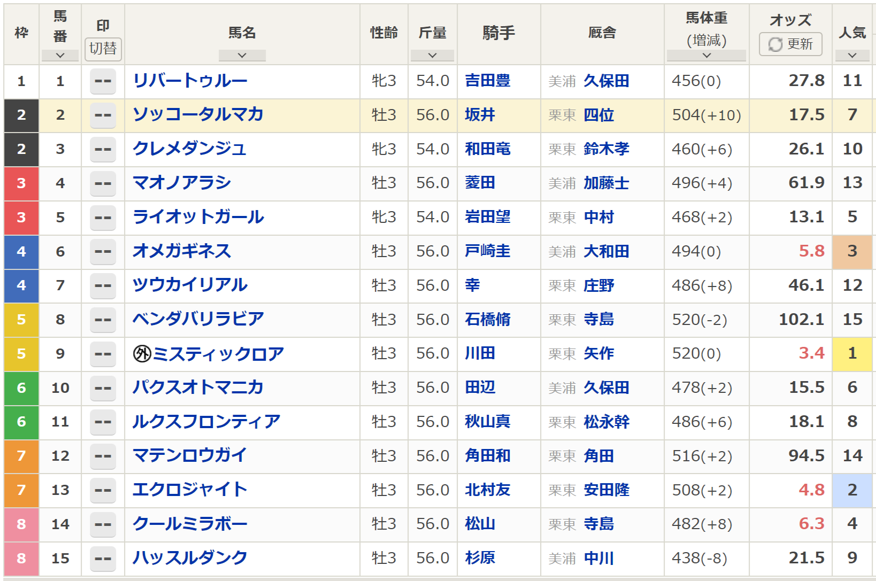Open the 斤量 sort dropdown arrow
The height and width of the screenshot is (581, 876).
432,55
